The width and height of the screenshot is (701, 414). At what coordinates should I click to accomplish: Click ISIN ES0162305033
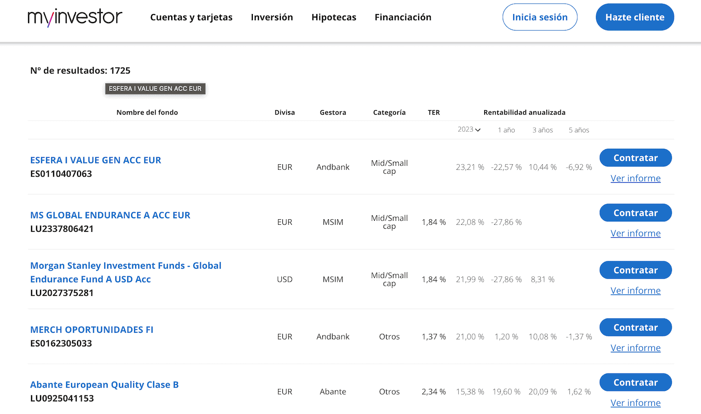pos(61,343)
